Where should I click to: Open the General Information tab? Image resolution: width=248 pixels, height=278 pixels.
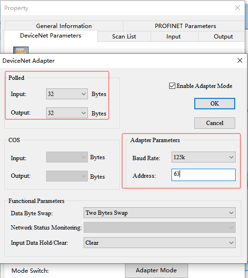(64, 26)
